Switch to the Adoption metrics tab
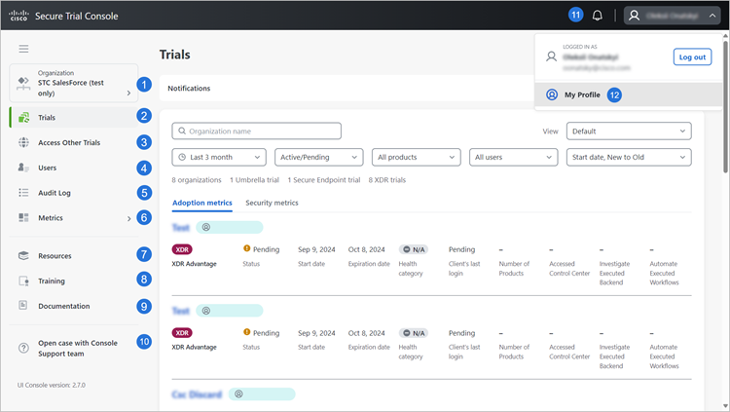The height and width of the screenshot is (412, 730). point(202,203)
